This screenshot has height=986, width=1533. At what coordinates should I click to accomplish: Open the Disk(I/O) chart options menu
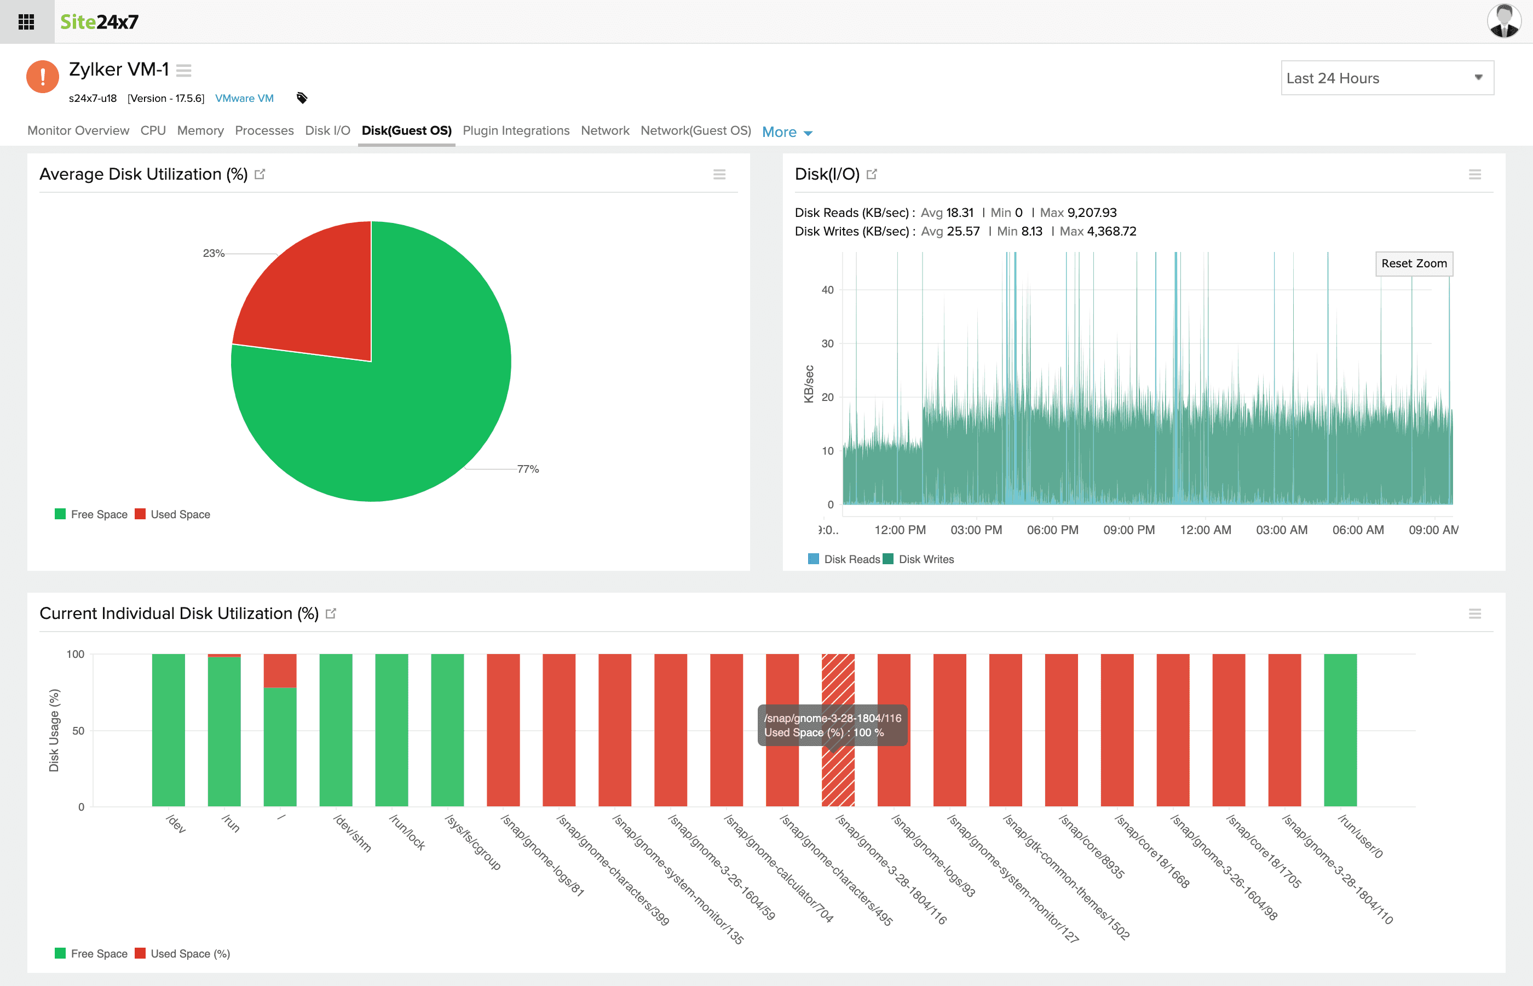coord(1476,174)
